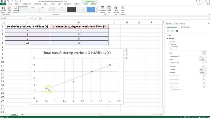Image resolution: width=210 pixels, height=118 pixels.
Task: Select the Sheet1 sheet tab
Action: 14,114
